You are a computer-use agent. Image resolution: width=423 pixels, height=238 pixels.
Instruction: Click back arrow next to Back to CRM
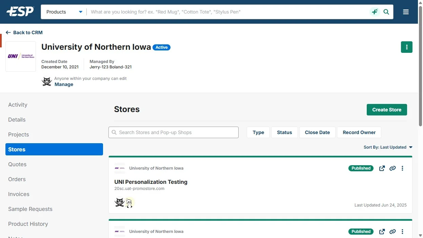click(8, 33)
